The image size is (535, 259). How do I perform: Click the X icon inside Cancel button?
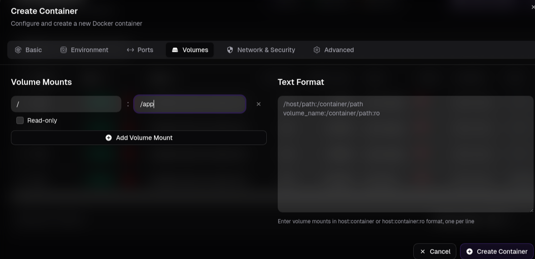(423, 252)
